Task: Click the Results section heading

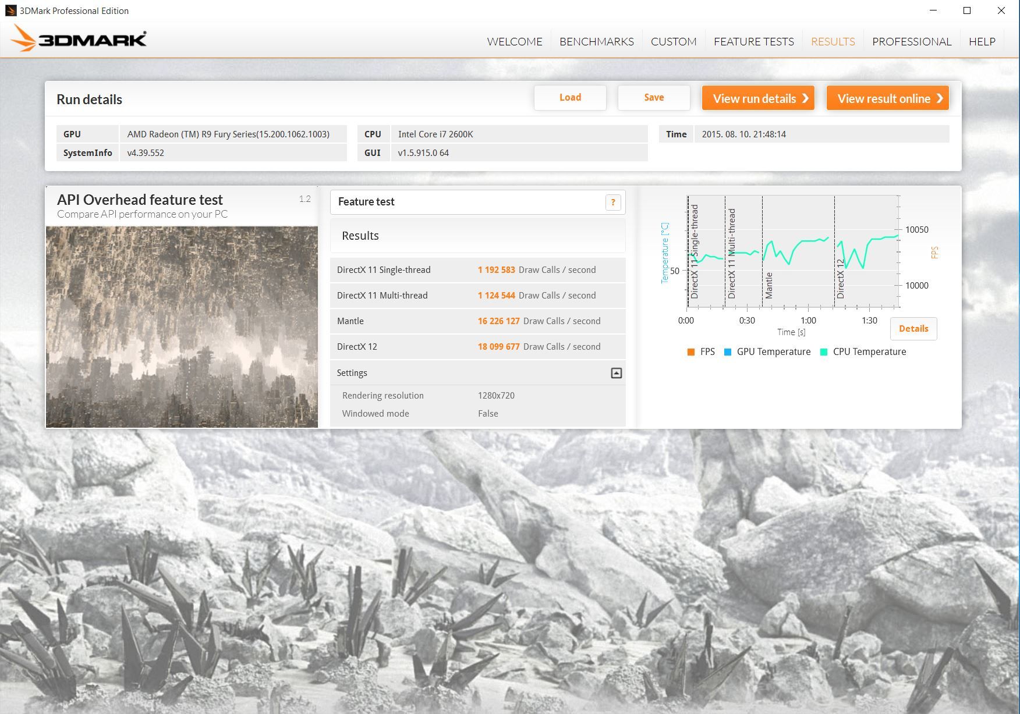Action: click(x=360, y=236)
